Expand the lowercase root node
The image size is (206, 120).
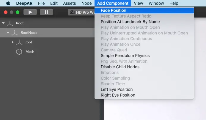coord(12,42)
